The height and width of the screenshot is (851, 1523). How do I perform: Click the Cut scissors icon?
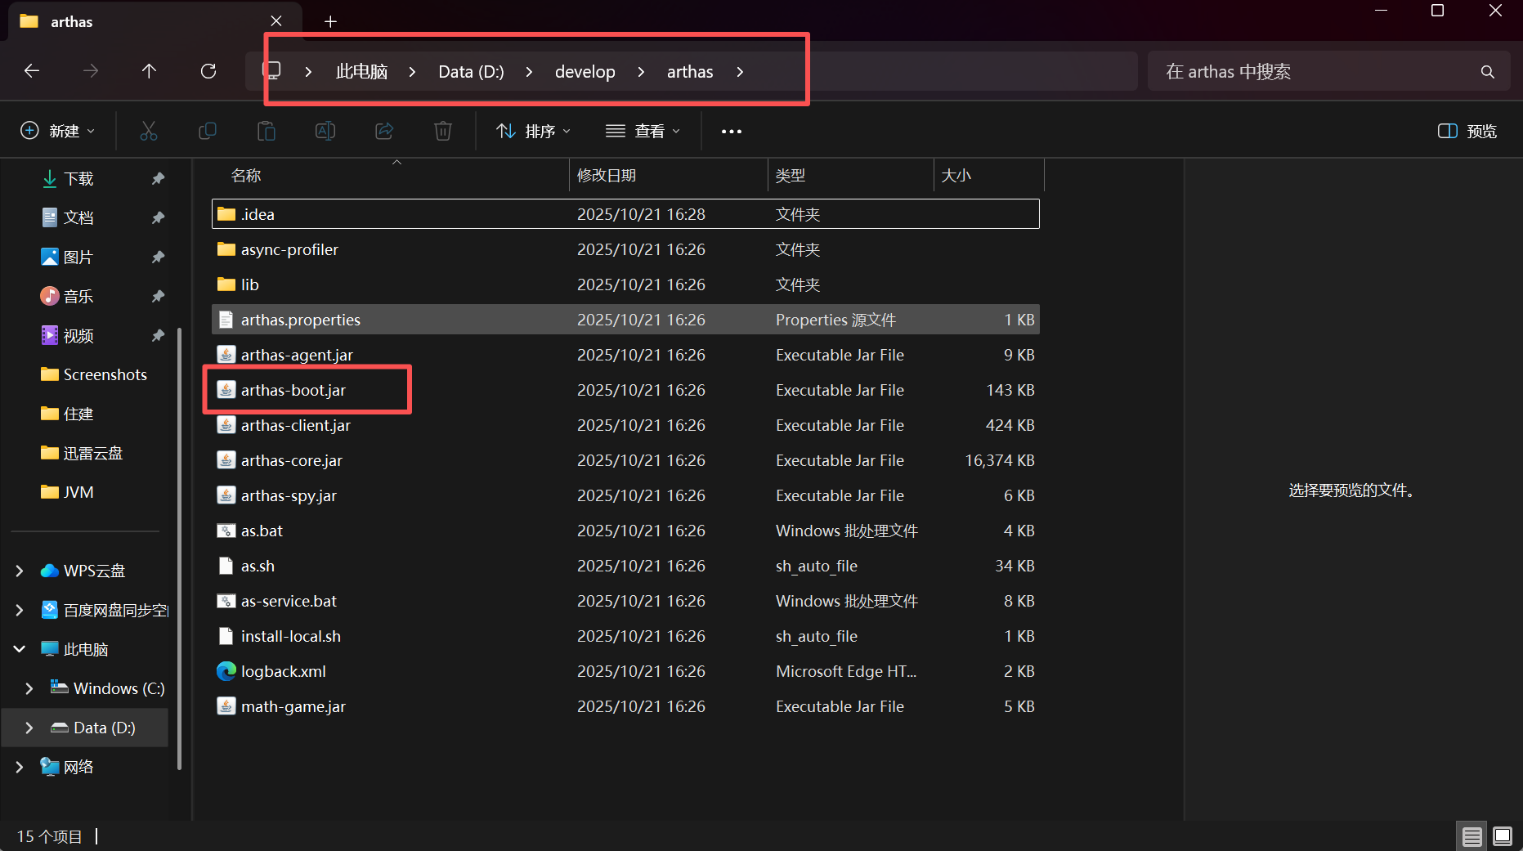[x=149, y=131]
